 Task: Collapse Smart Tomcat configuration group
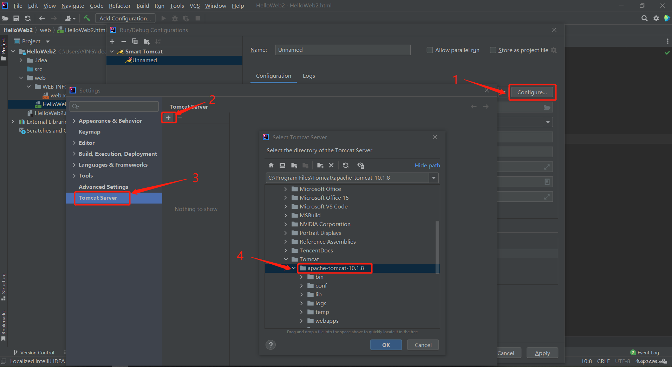click(112, 51)
